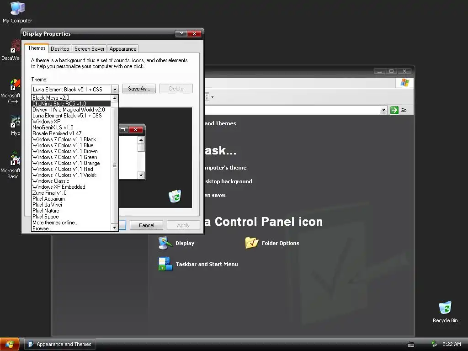Switch to the Screen Saver tab
Viewport: 468px width, 351px height.
[x=89, y=48]
